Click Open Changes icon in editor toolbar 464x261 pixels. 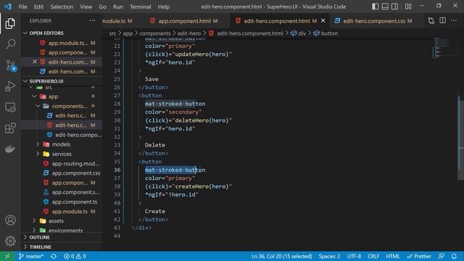click(431, 21)
